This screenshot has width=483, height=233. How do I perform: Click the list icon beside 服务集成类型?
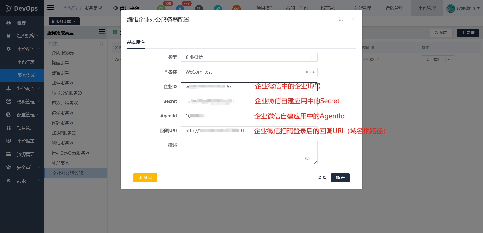(x=102, y=31)
